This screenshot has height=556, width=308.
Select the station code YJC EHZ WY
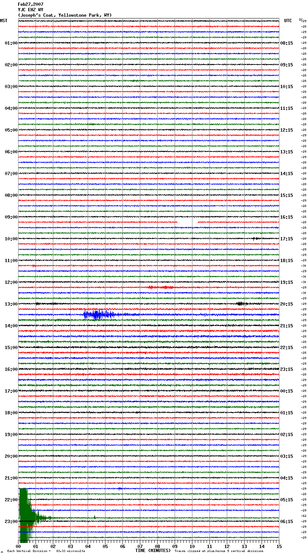coord(30,10)
